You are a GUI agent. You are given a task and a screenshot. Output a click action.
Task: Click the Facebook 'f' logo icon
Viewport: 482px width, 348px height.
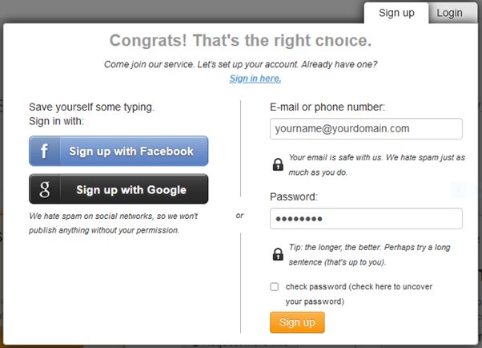pyautogui.click(x=45, y=151)
